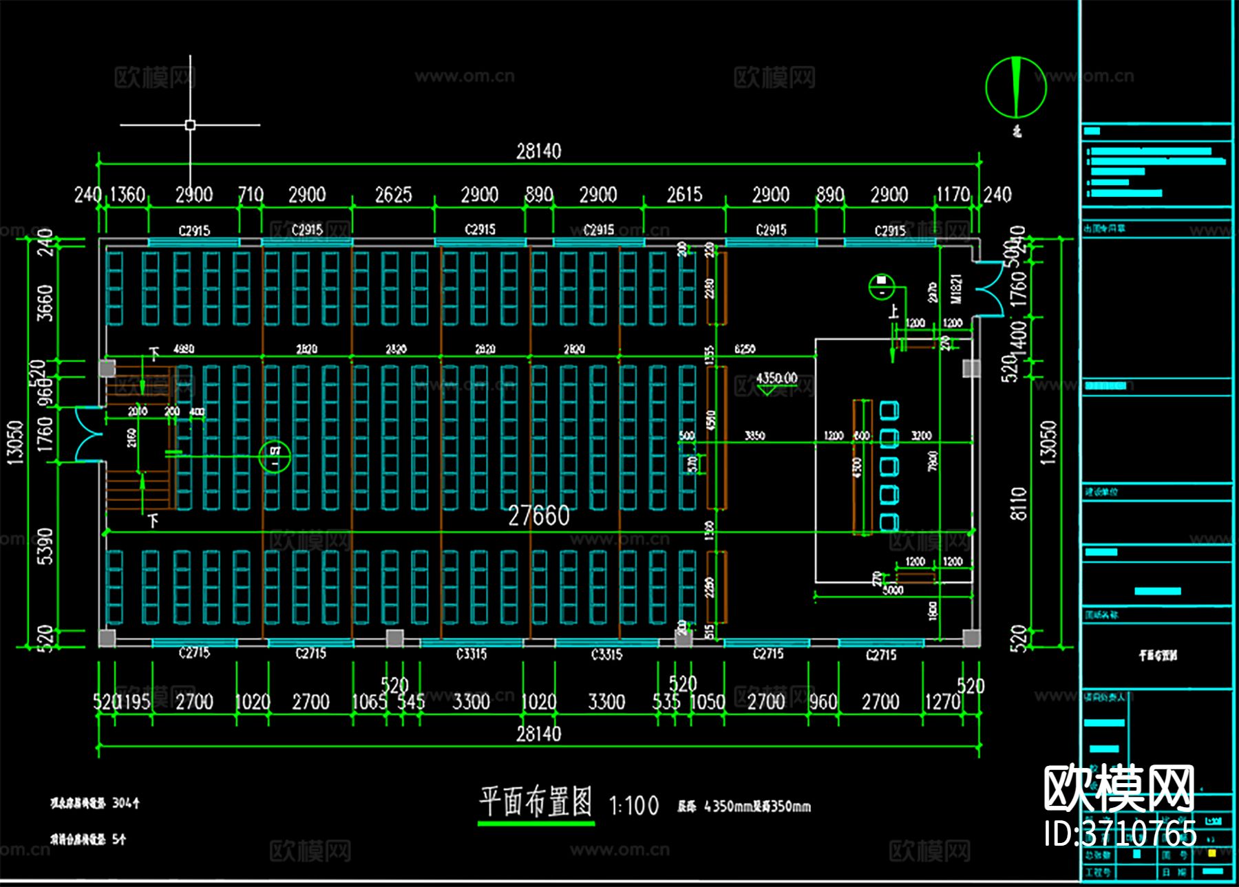Viewport: 1239px width, 887px height.
Task: Click the 535 dimension text
Action: coord(666,702)
